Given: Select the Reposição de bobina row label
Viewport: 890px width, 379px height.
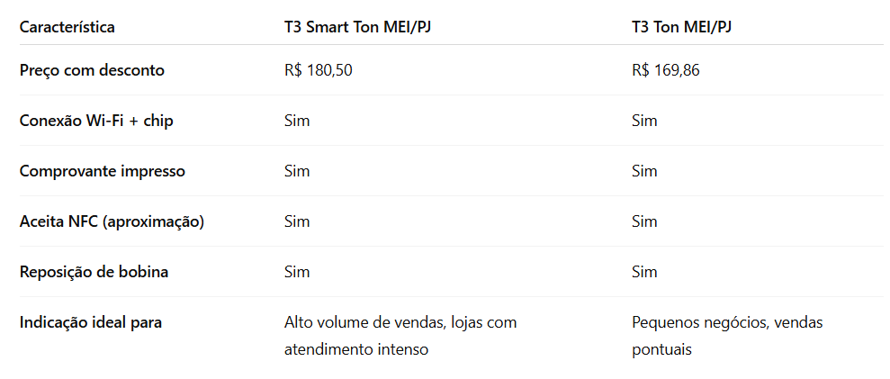Looking at the screenshot, I should click(x=94, y=272).
